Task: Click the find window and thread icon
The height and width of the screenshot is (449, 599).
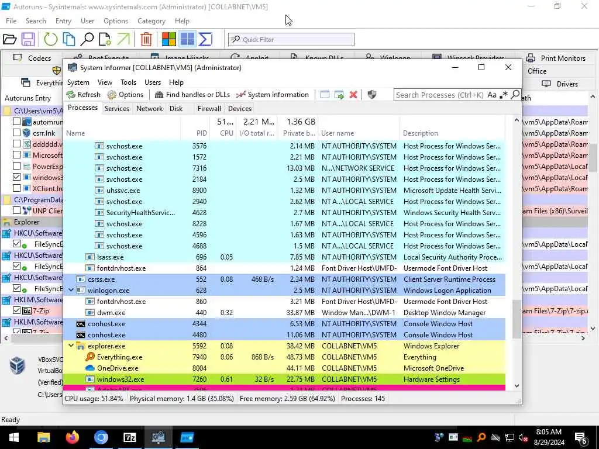Action: click(x=339, y=95)
